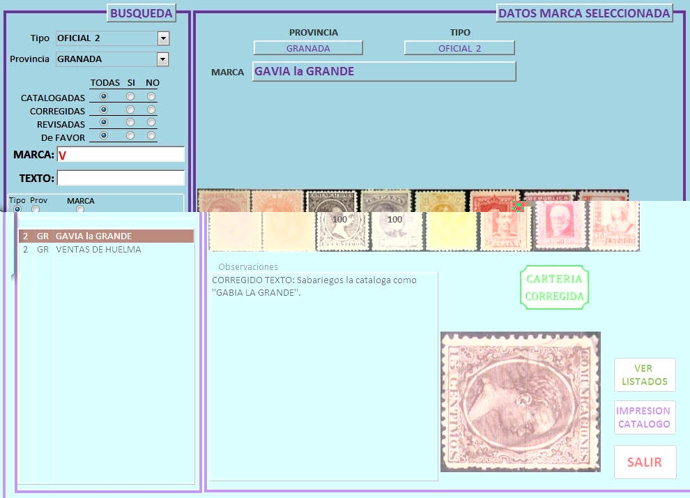The height and width of the screenshot is (498, 690).
Task: Click the GR code in VENTAS DE HUELMA row
Action: click(43, 249)
